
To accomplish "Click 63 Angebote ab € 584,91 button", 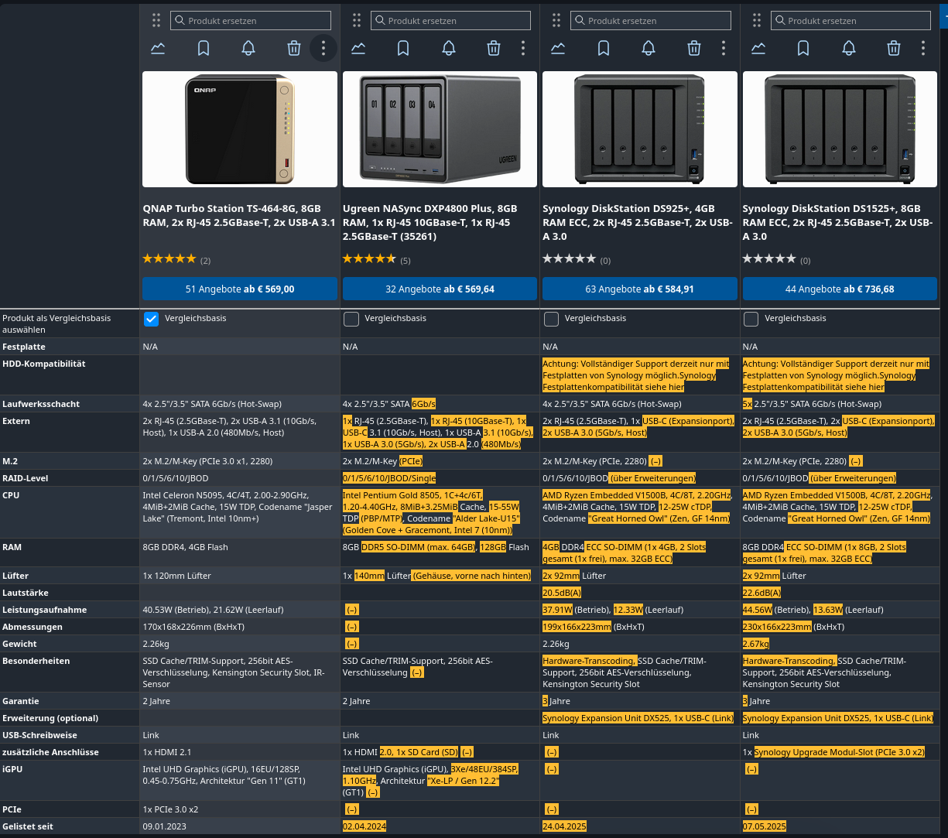I will click(x=639, y=289).
